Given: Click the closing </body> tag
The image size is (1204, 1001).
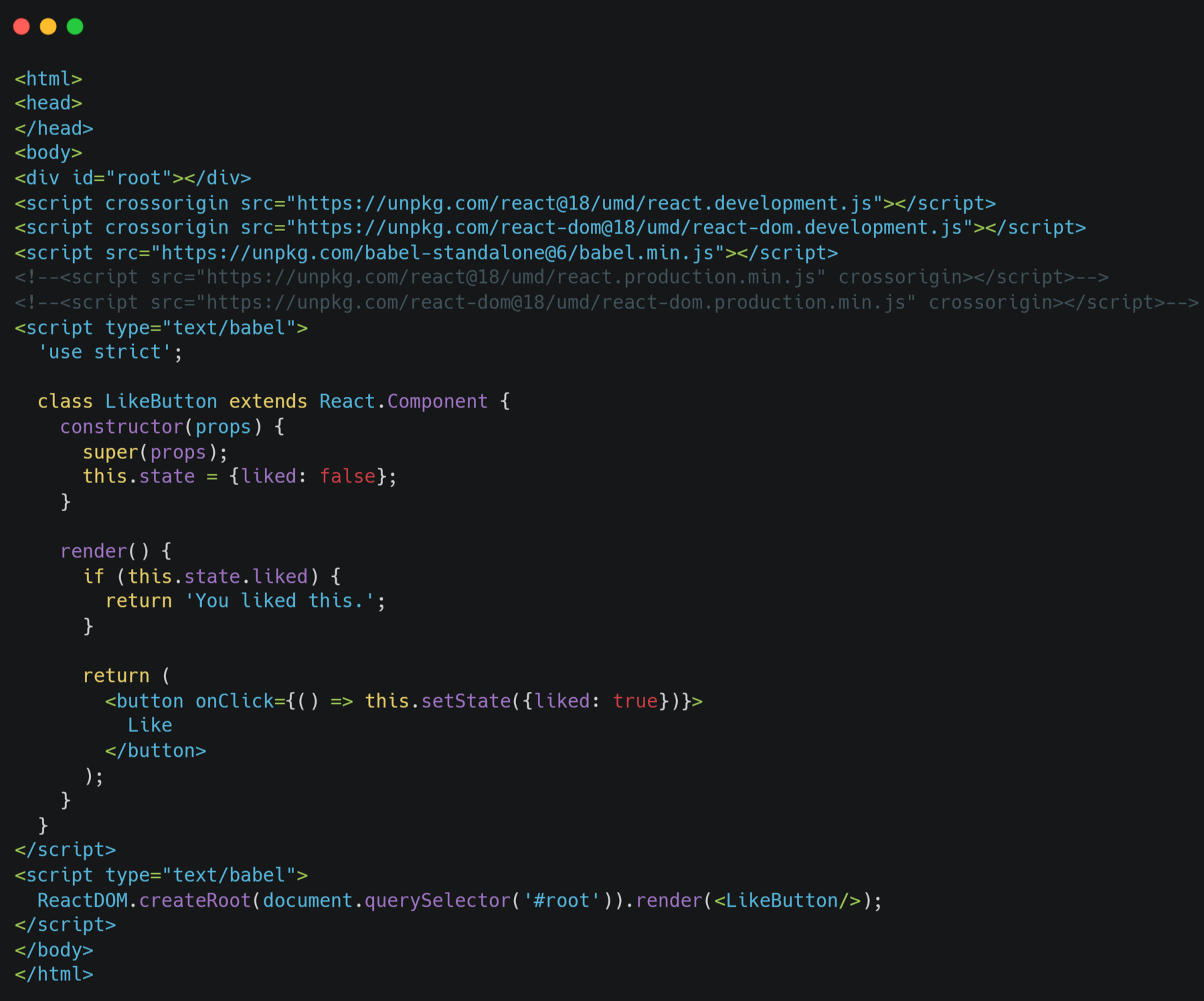Looking at the screenshot, I should tap(54, 950).
